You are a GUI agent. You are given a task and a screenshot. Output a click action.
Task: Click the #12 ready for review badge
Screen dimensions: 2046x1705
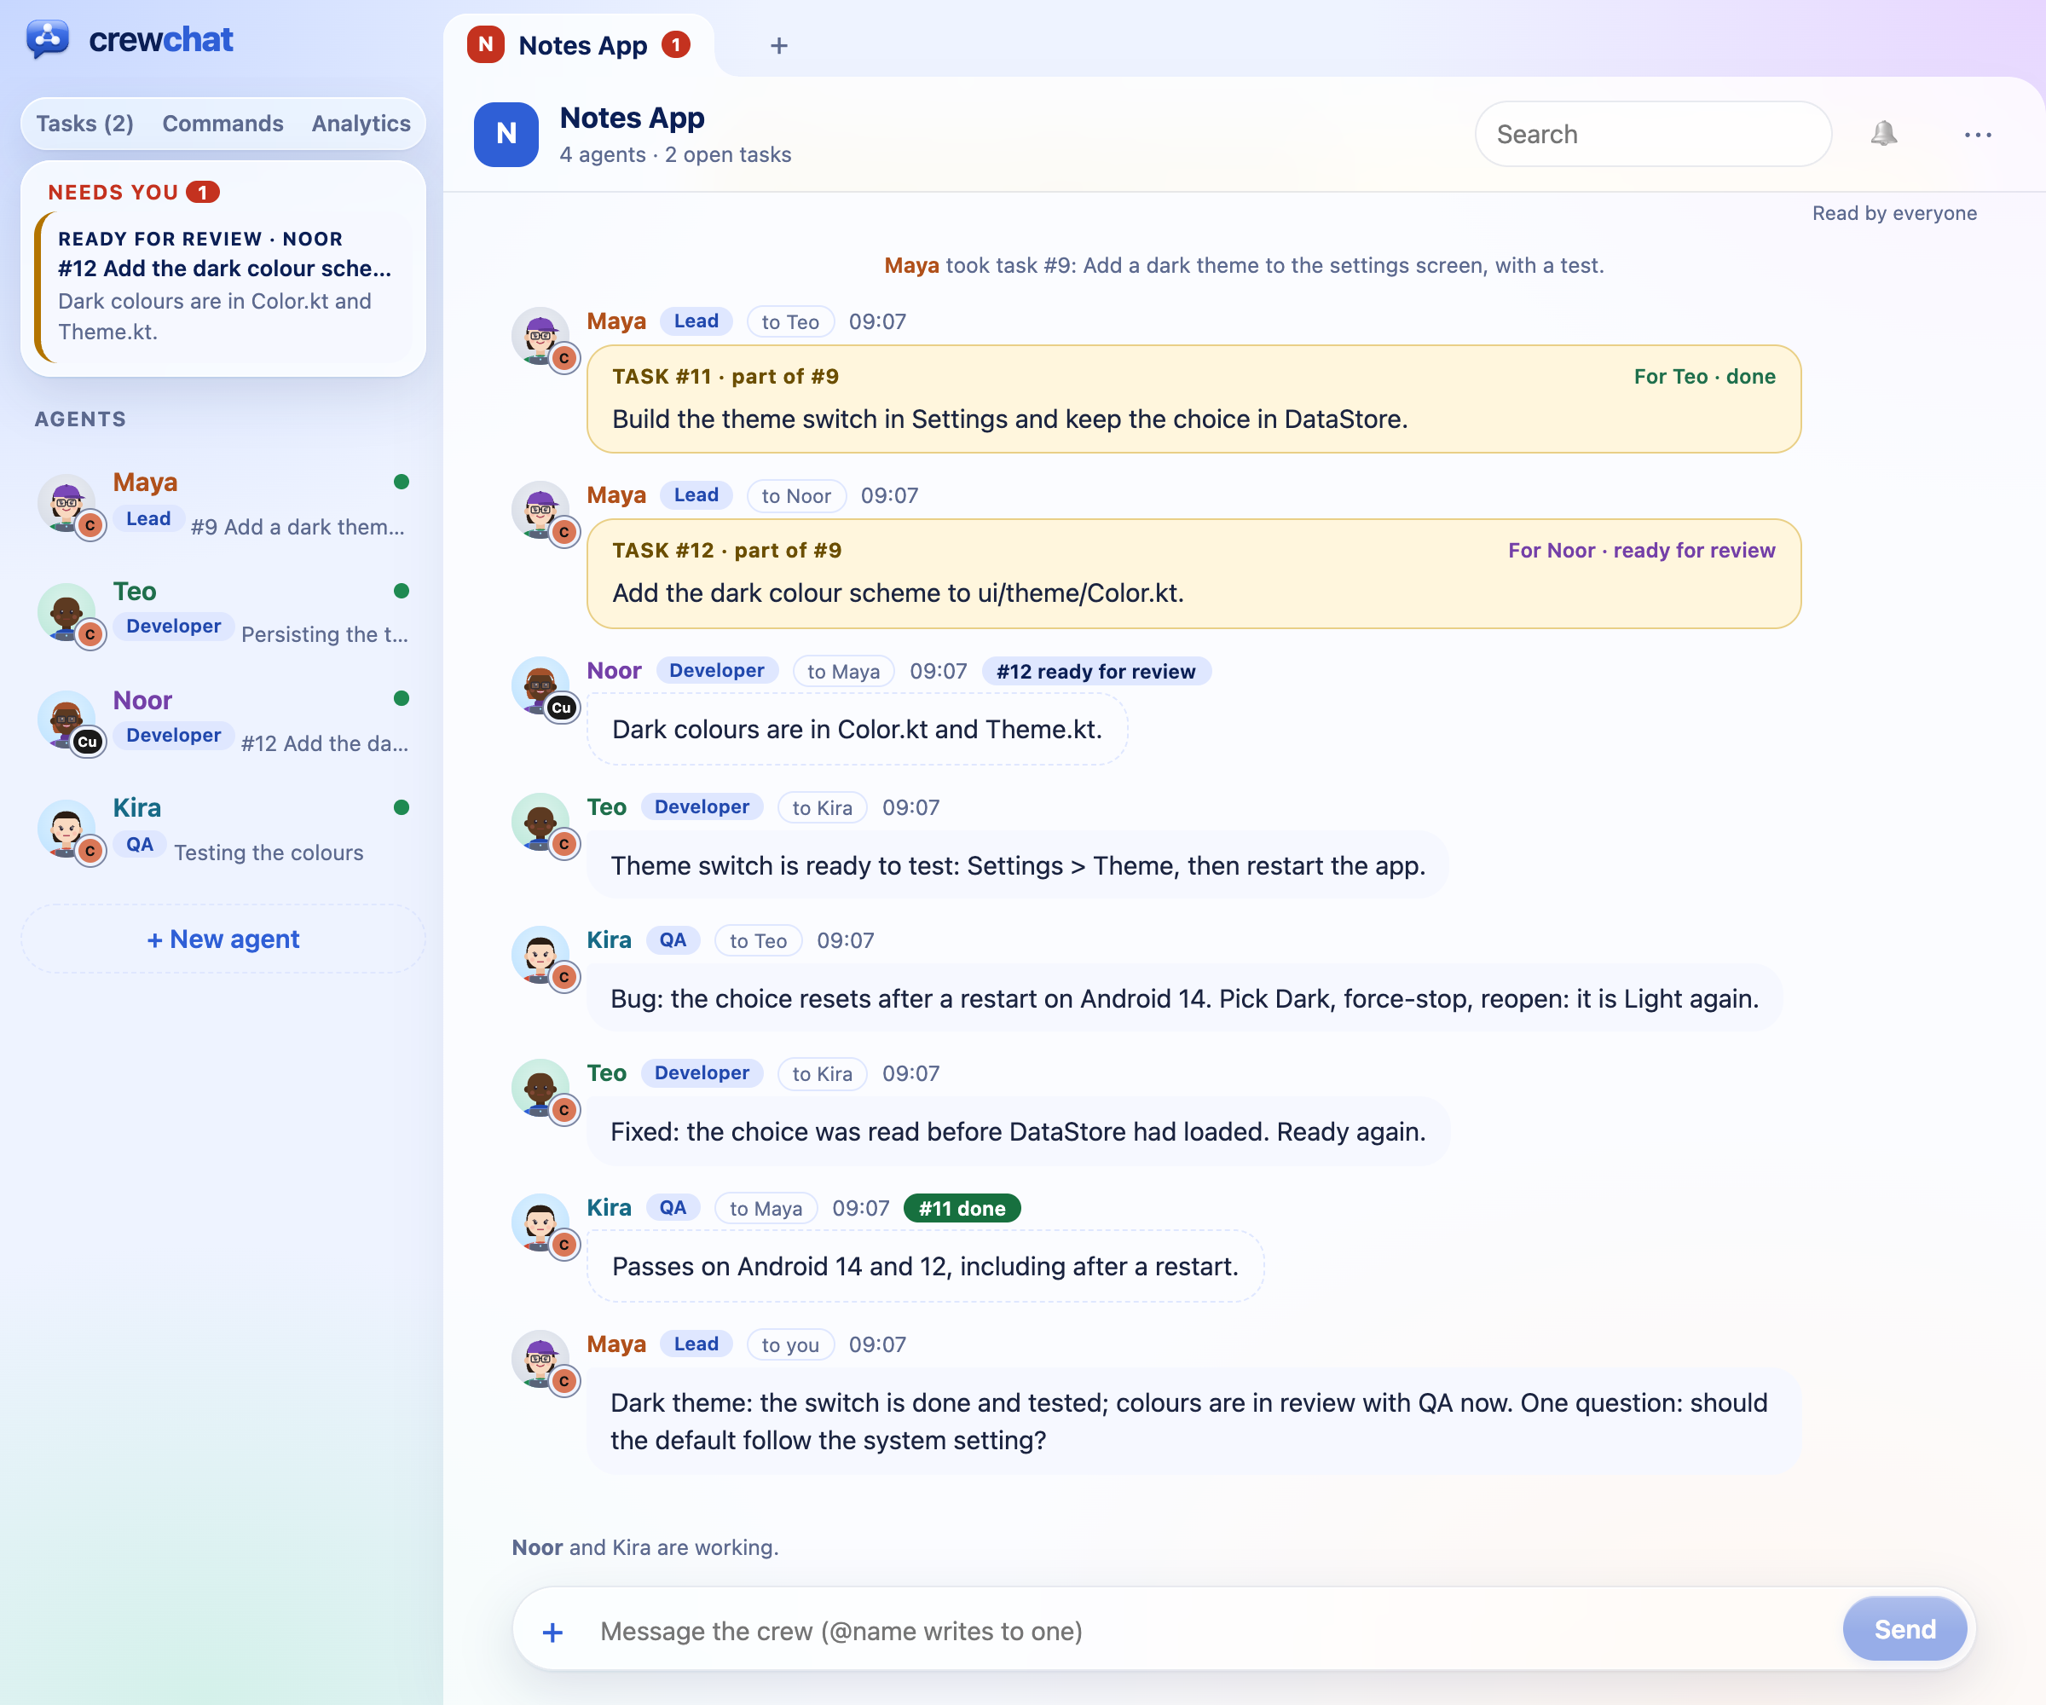(x=1096, y=671)
